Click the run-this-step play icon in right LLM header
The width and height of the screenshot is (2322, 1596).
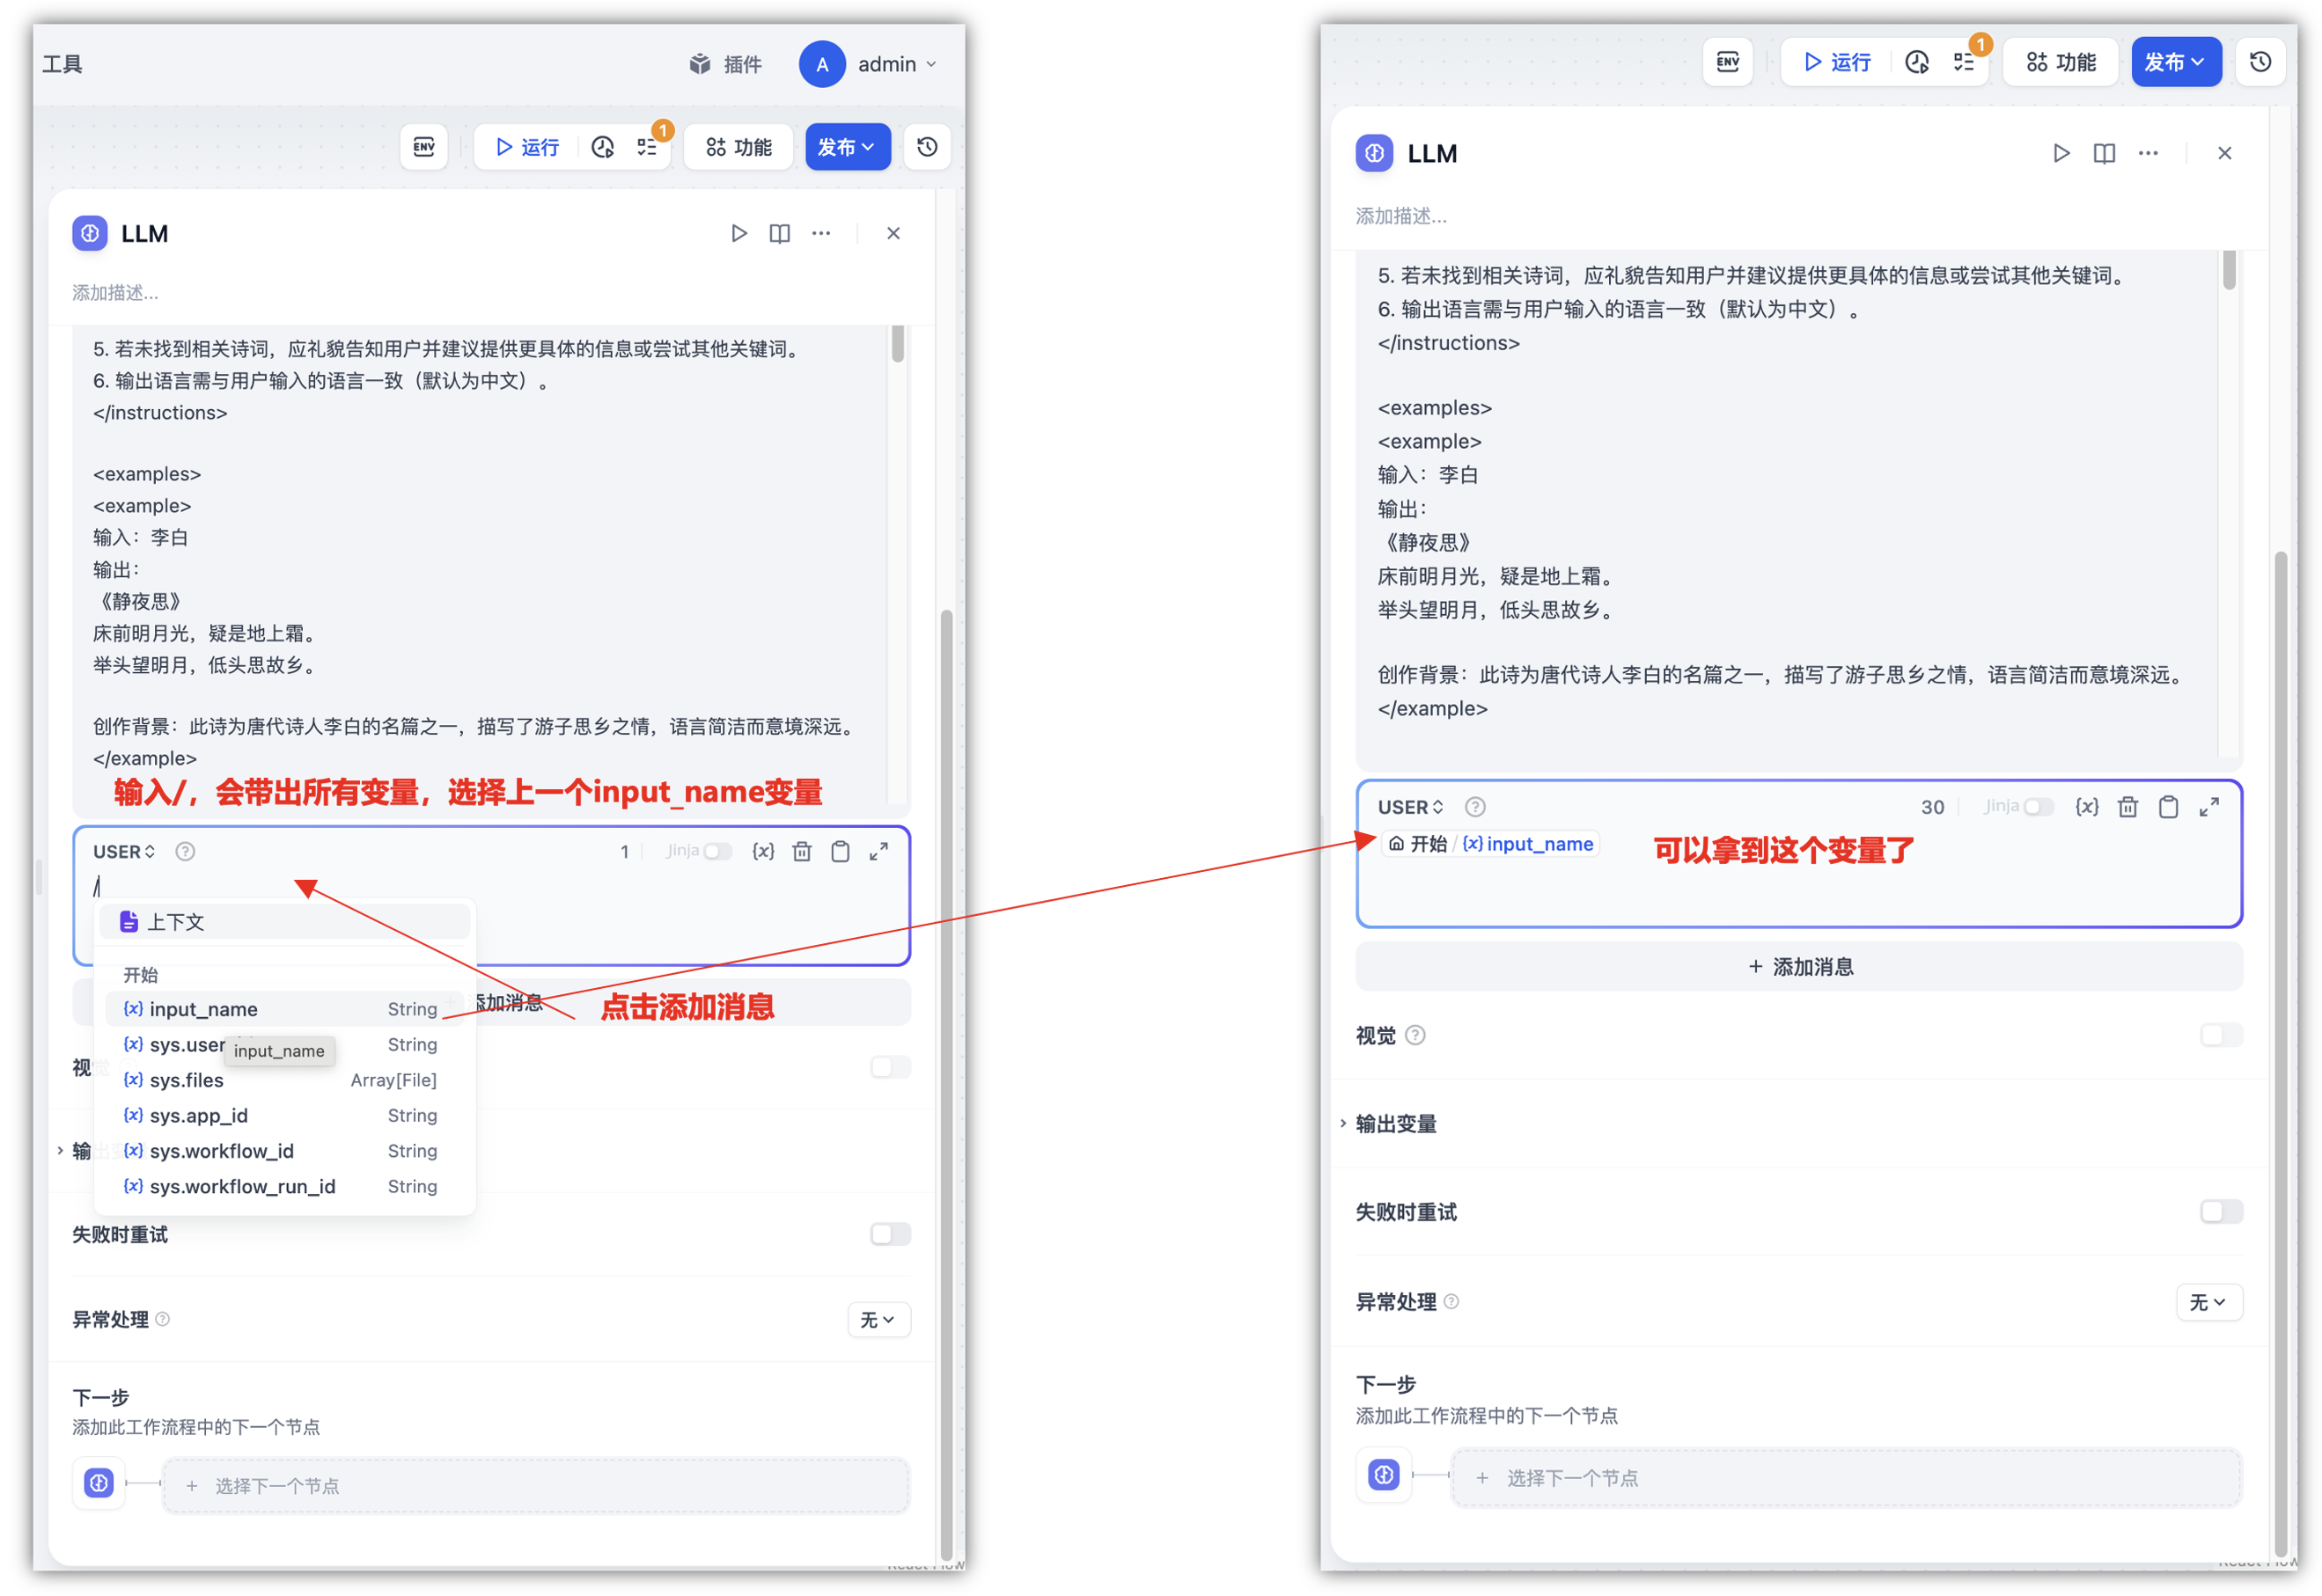[2060, 153]
